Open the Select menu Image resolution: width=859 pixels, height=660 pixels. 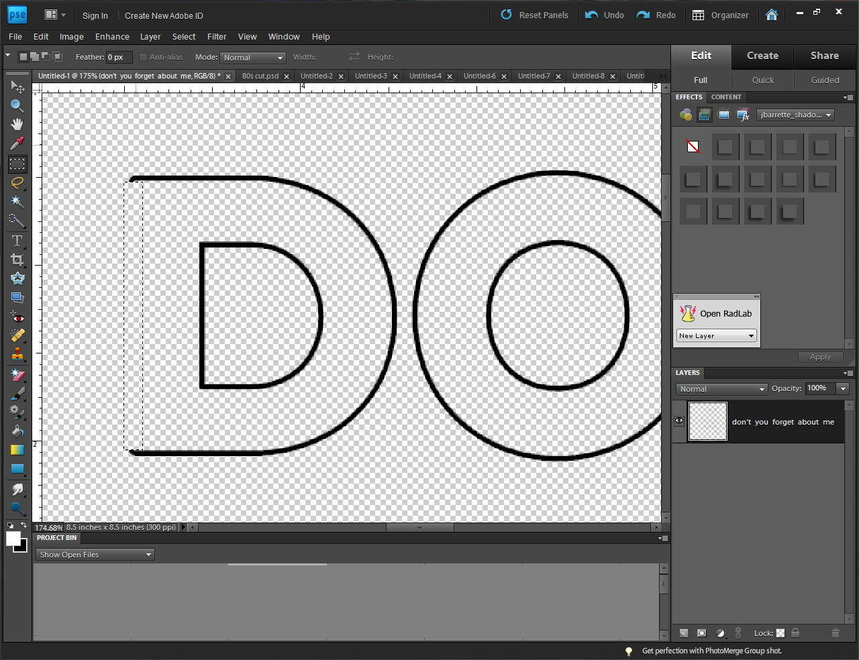pos(184,37)
